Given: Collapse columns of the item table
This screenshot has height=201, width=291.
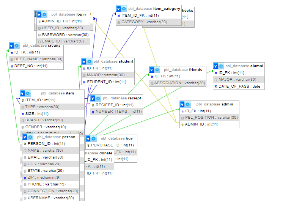Looking at the screenshot, I should 22,93.
